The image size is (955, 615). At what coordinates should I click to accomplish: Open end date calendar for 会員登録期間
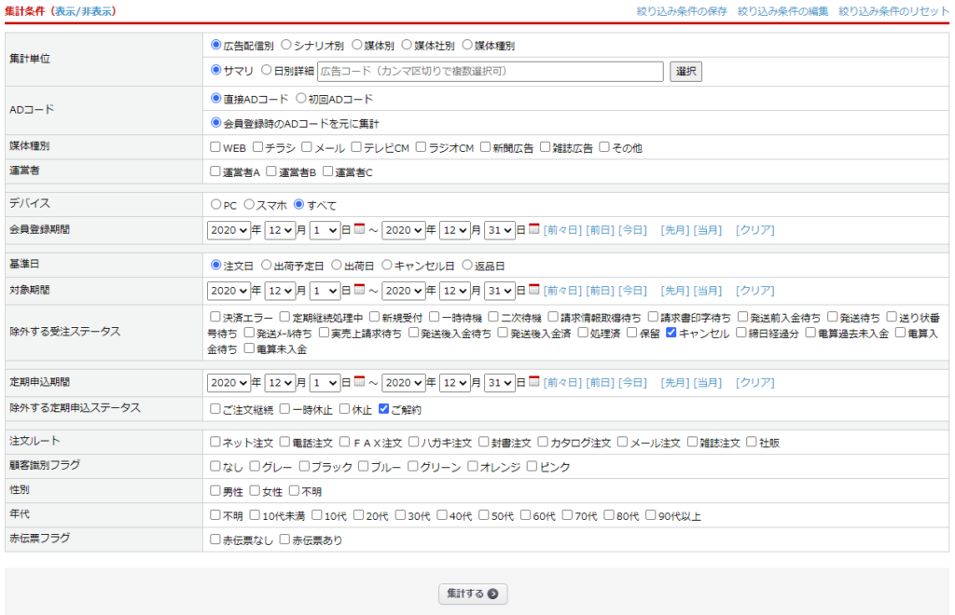pyautogui.click(x=534, y=229)
